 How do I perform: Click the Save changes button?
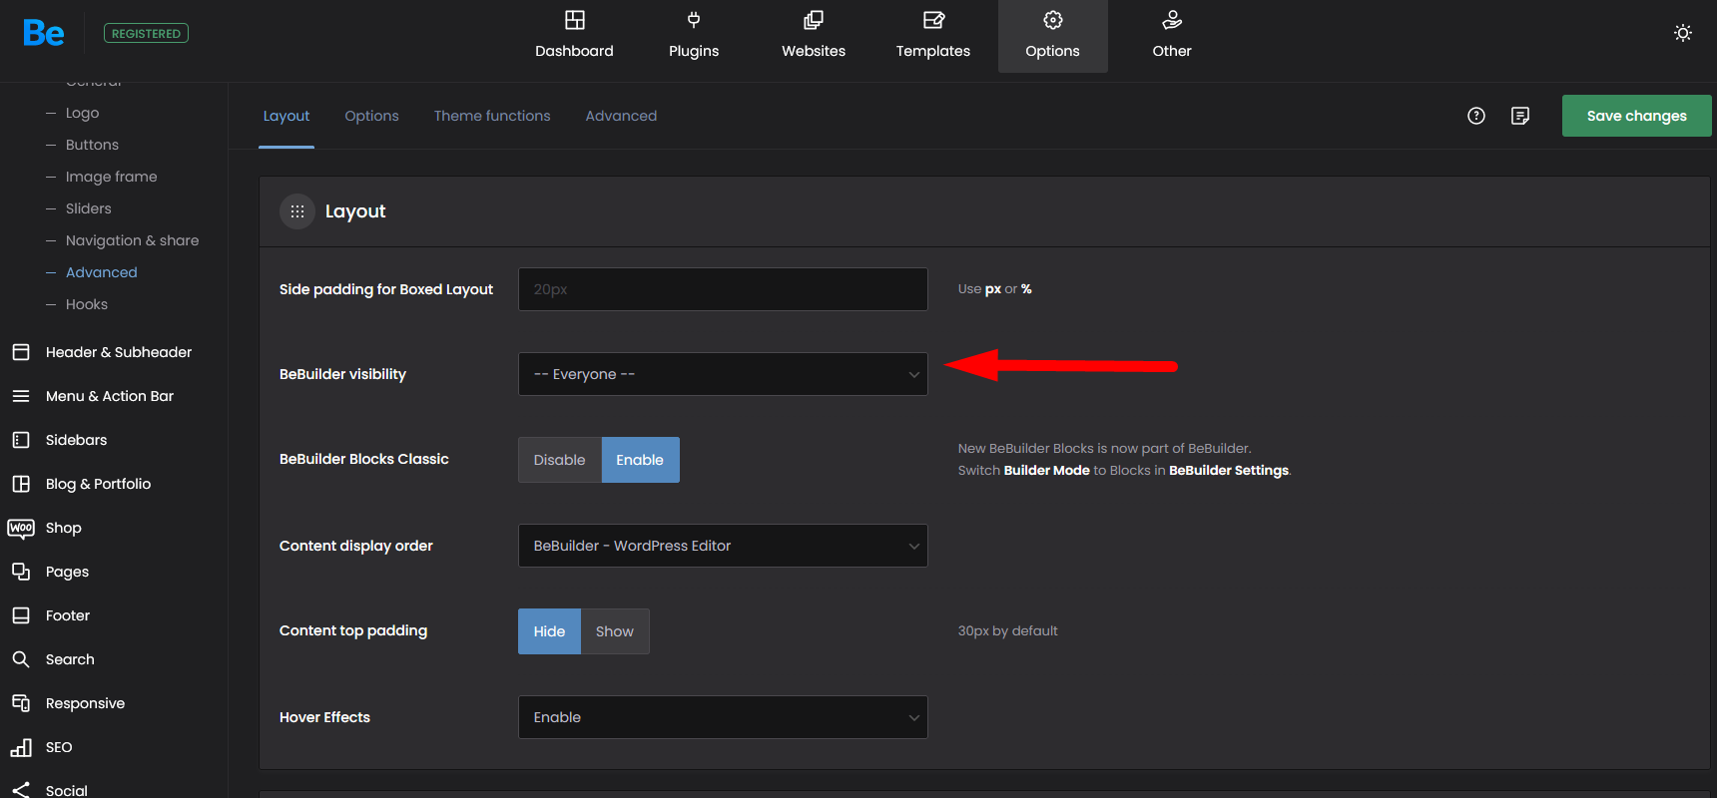click(x=1637, y=116)
